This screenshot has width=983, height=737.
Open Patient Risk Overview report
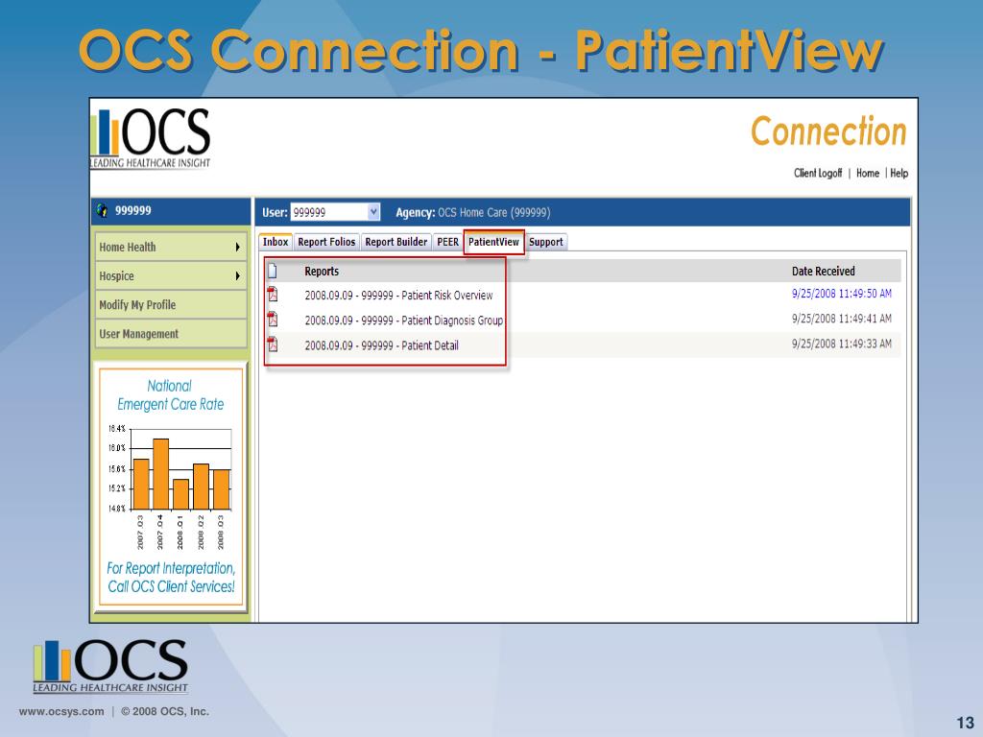click(x=398, y=296)
